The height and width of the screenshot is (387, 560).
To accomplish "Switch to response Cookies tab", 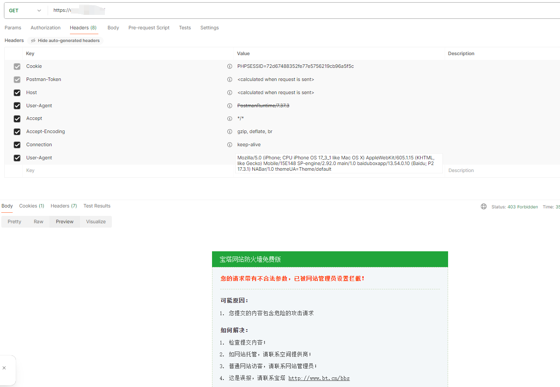I will pyautogui.click(x=31, y=206).
